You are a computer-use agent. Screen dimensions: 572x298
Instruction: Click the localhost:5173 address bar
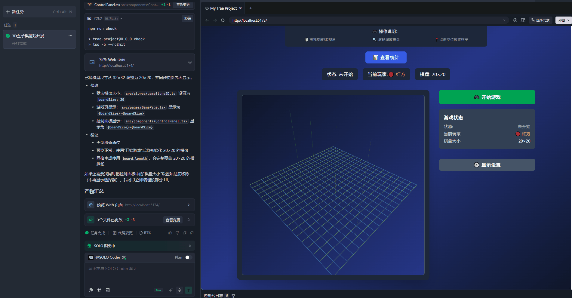(369, 20)
